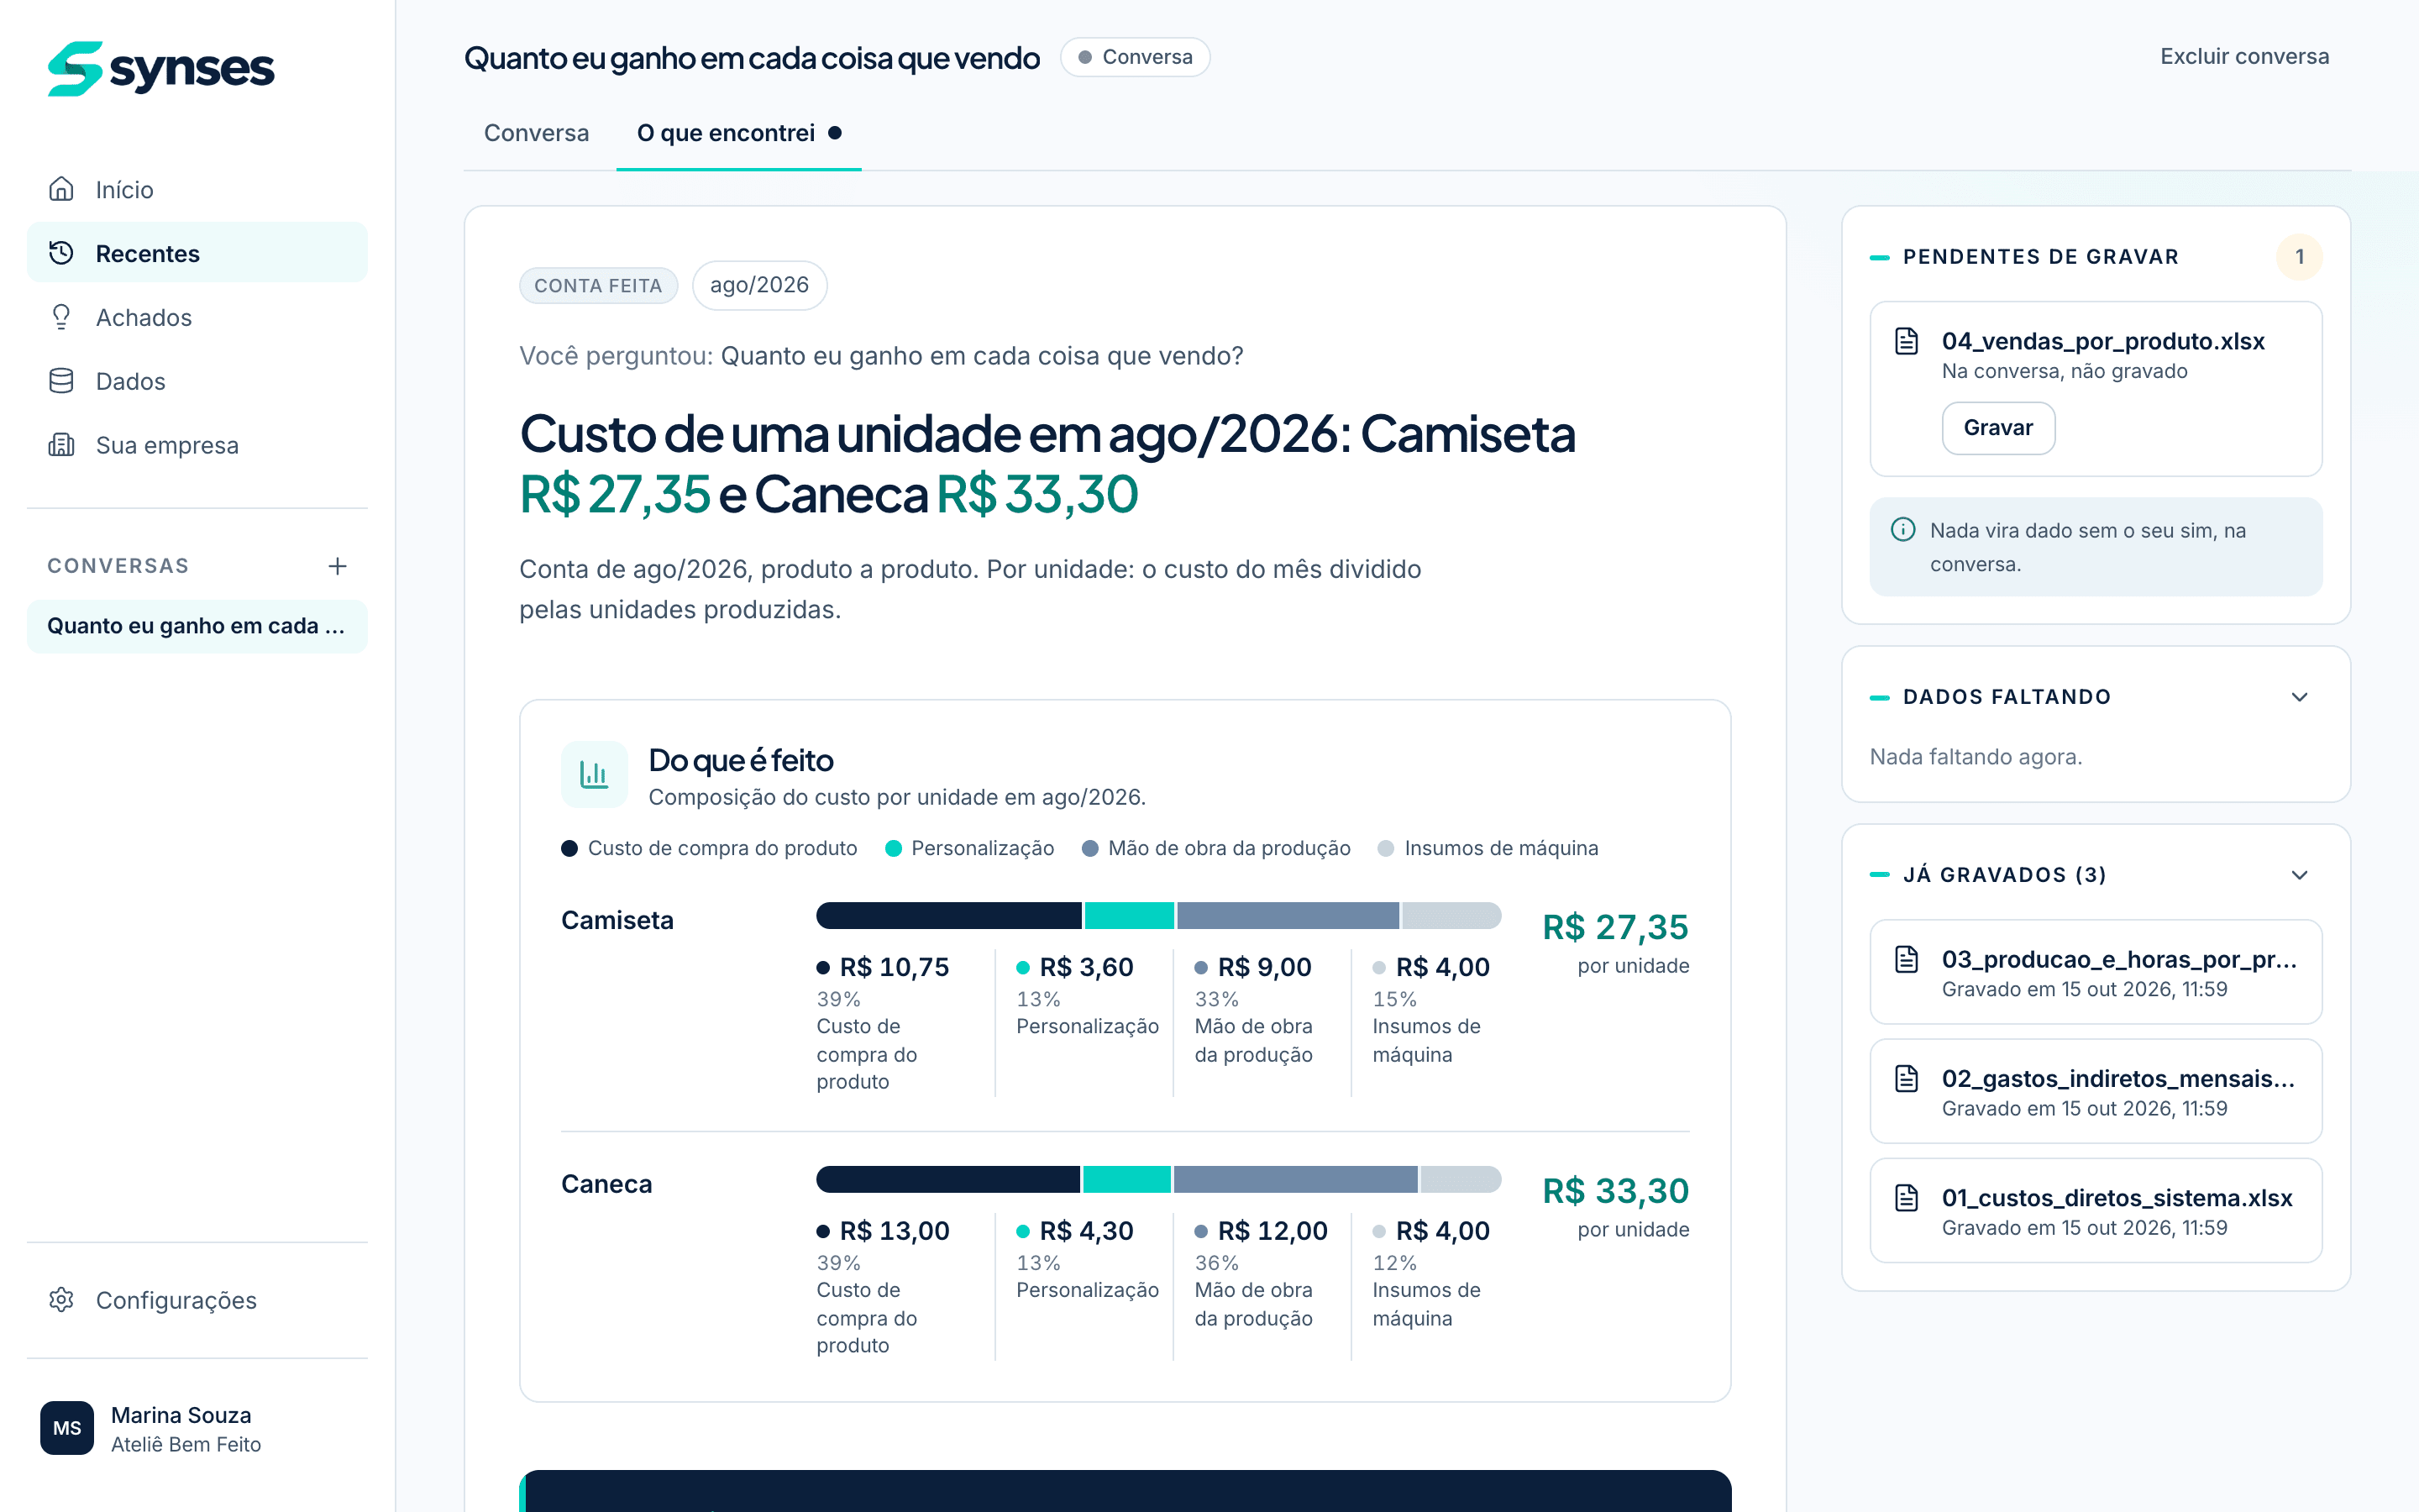This screenshot has height=1512, width=2419.
Task: Click file icon of 03_producao_e_horas file
Action: pyautogui.click(x=1906, y=959)
